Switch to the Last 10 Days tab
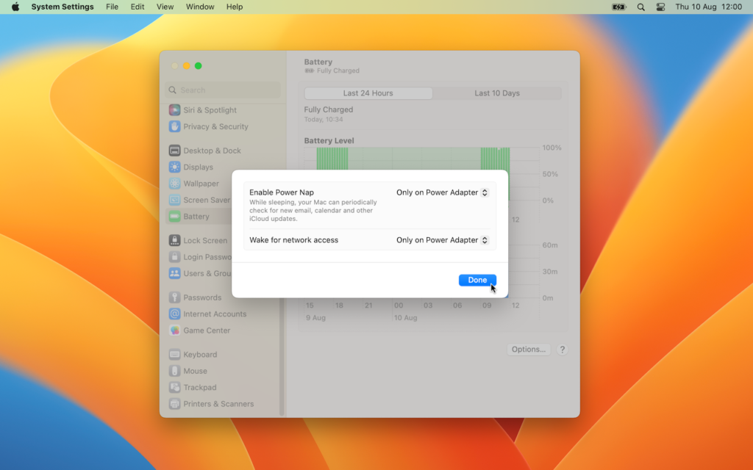The width and height of the screenshot is (753, 470). point(496,93)
